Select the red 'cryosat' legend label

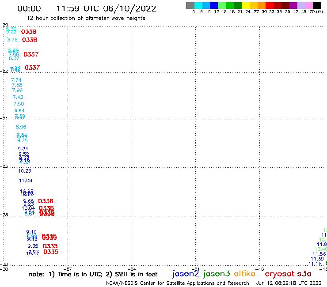(280, 274)
